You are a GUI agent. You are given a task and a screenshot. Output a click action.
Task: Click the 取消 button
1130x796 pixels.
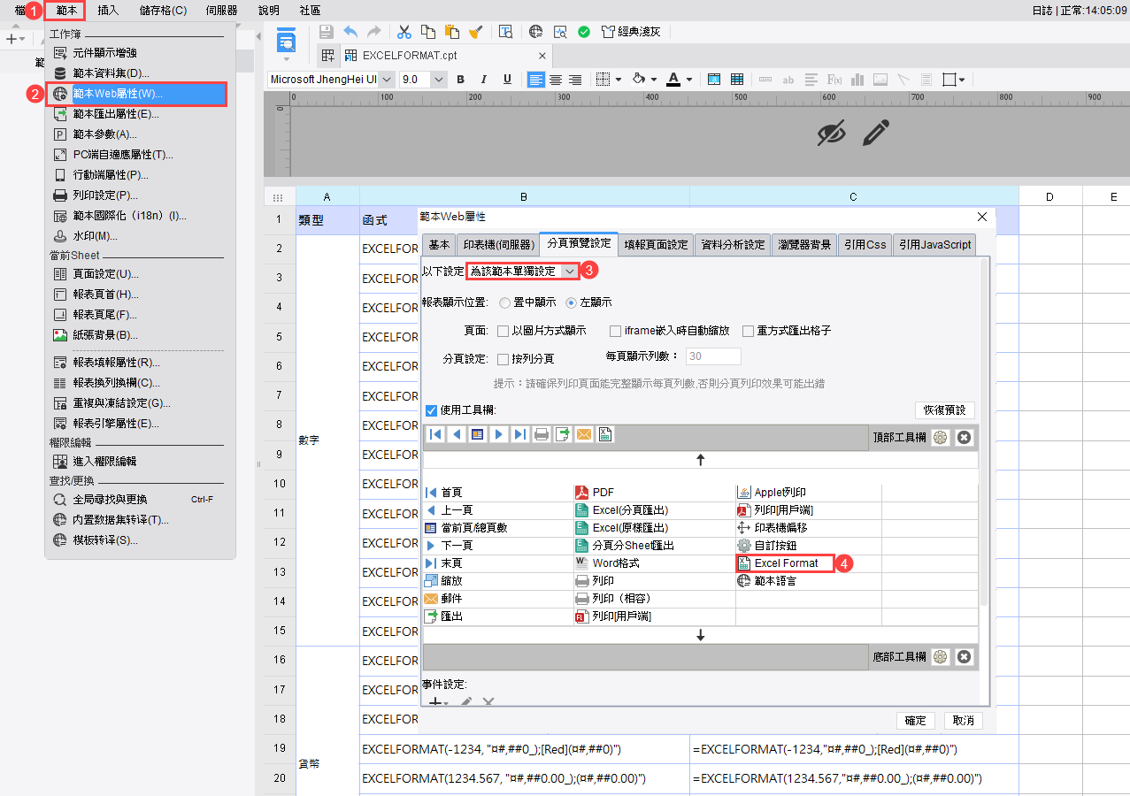963,721
